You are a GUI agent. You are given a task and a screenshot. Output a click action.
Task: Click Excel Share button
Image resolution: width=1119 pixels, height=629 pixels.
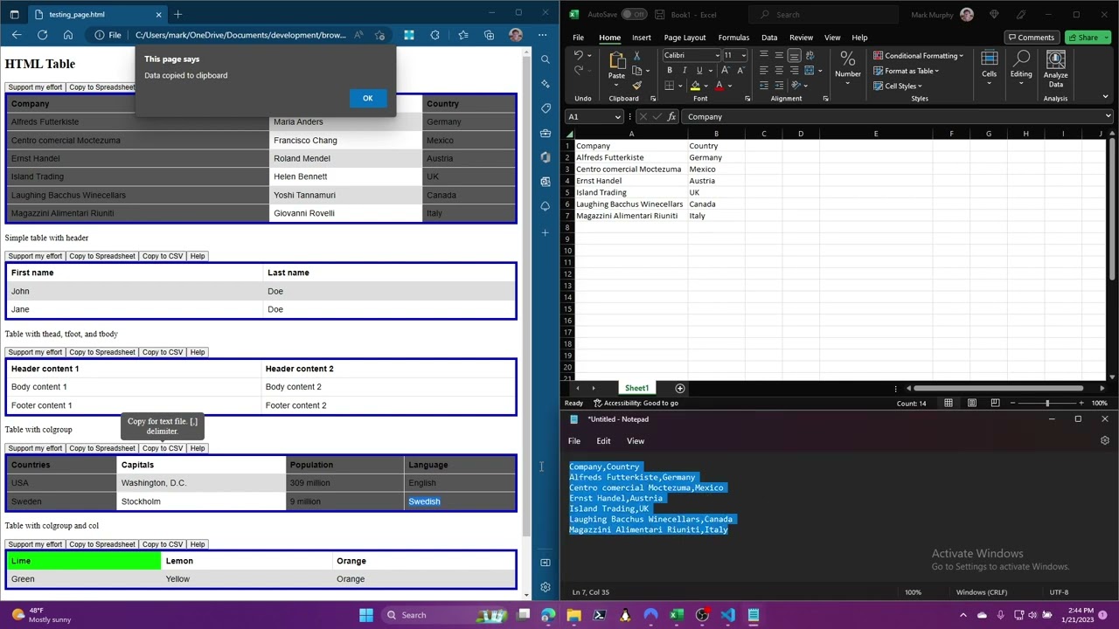[x=1088, y=38]
